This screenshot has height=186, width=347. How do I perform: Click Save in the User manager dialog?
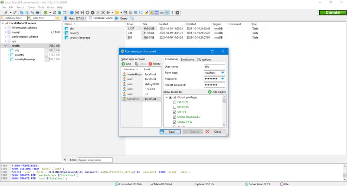click(170, 132)
